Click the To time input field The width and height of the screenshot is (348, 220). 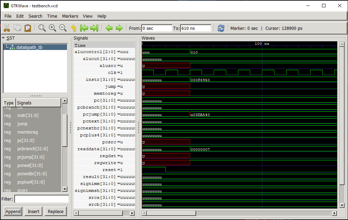[x=196, y=28]
